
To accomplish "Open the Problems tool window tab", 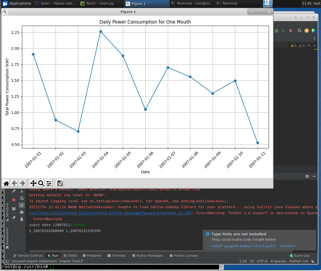I will tap(92, 256).
